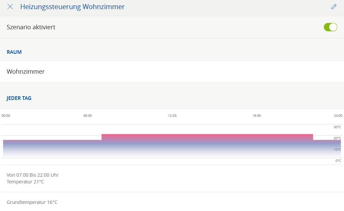Click the pink 21°C heating block
344x211 pixels.
(207, 137)
